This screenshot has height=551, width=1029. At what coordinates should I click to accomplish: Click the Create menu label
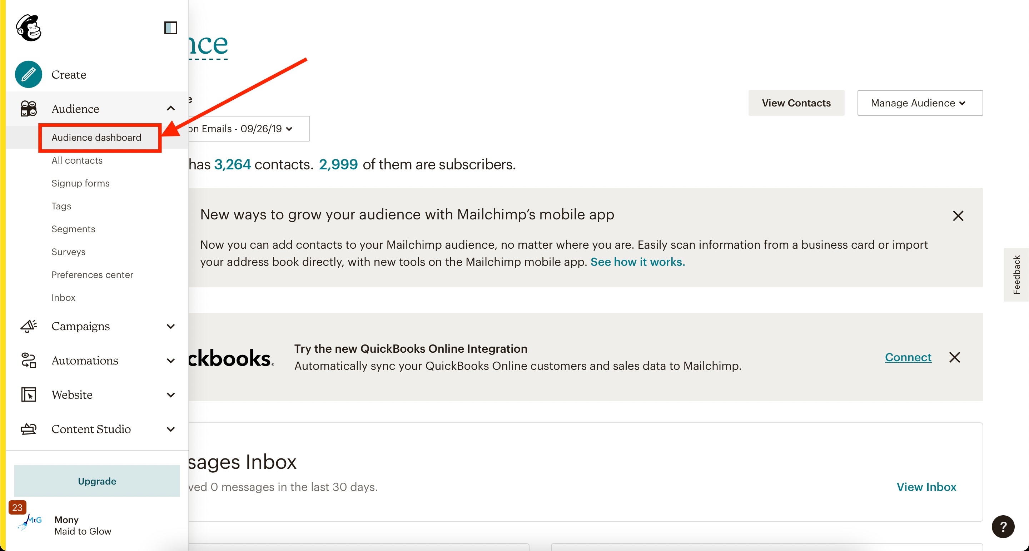pyautogui.click(x=69, y=74)
